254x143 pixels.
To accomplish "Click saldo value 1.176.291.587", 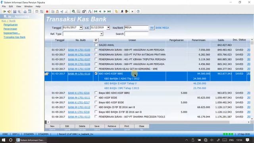I will tap(223, 117).
